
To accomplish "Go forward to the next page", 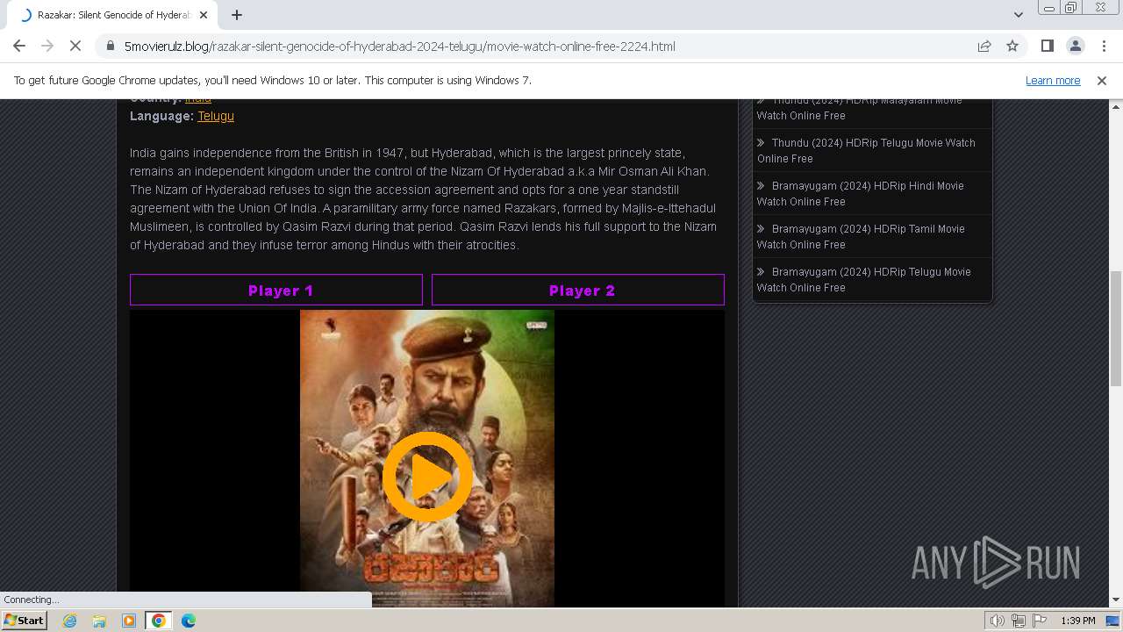I will (47, 46).
